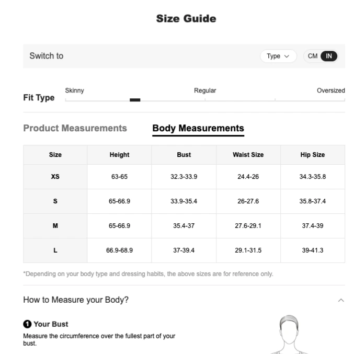Collapse the How to Measure chevron
Viewport: 354px width, 354px height.
(x=341, y=300)
